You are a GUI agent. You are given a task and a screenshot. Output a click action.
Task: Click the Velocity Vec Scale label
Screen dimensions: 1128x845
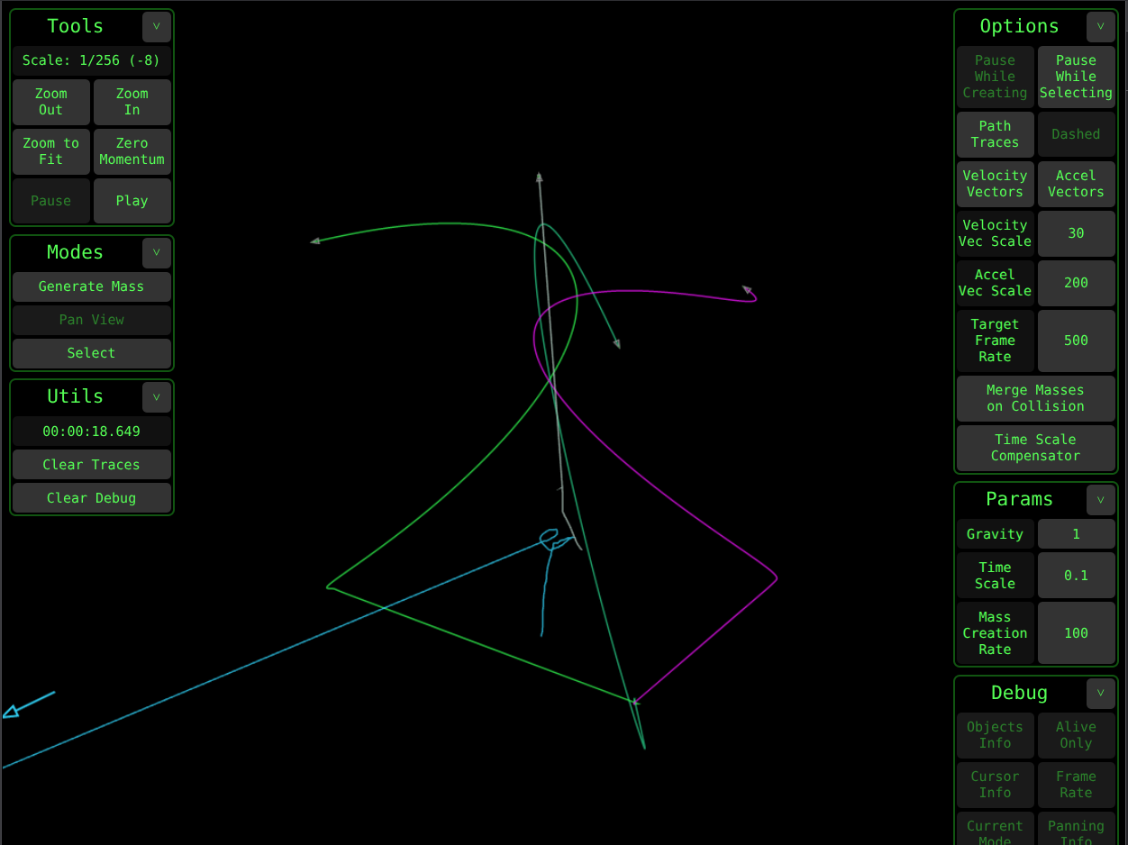996,233
